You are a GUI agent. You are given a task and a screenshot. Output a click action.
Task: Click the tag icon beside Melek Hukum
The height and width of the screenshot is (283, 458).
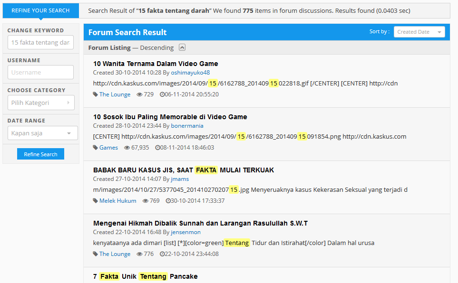tap(95, 201)
